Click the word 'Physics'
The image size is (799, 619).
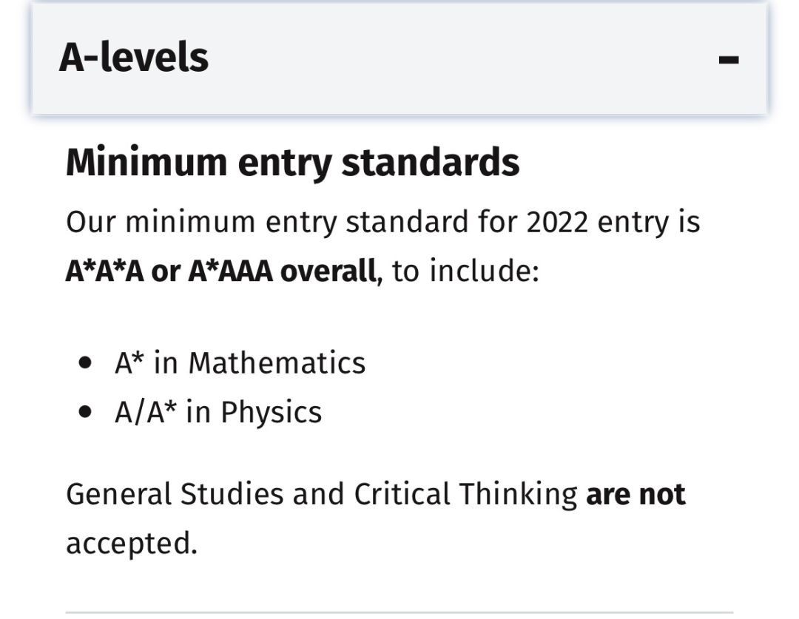pyautogui.click(x=271, y=412)
